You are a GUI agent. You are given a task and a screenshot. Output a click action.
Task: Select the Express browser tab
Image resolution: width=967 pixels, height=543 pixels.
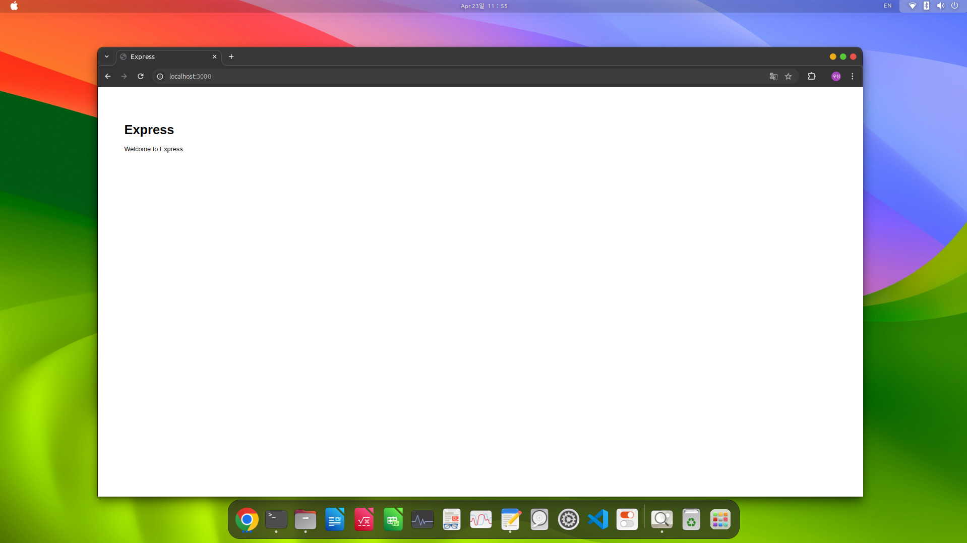click(x=169, y=56)
